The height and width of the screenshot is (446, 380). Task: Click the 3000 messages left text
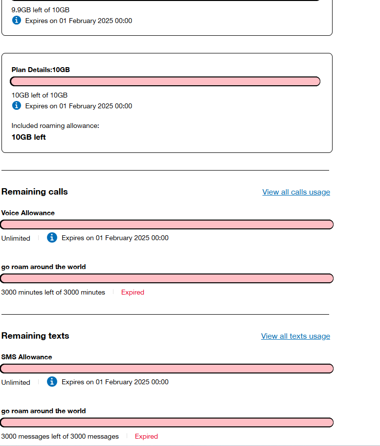60,436
